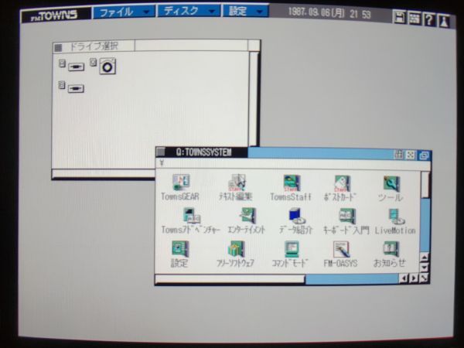Launch the キーボード入門 keyboard tutorial icon

click(x=347, y=217)
